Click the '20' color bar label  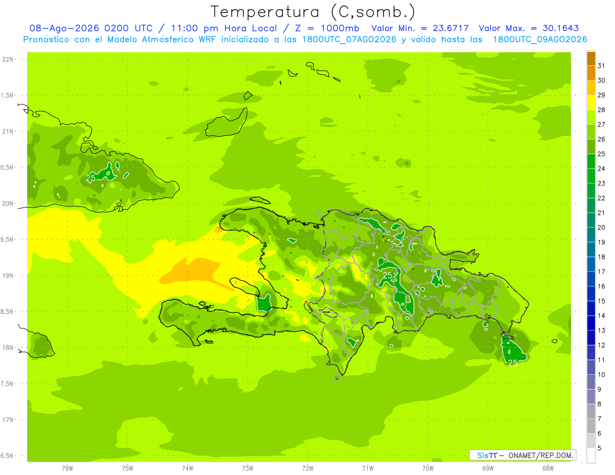coord(602,228)
